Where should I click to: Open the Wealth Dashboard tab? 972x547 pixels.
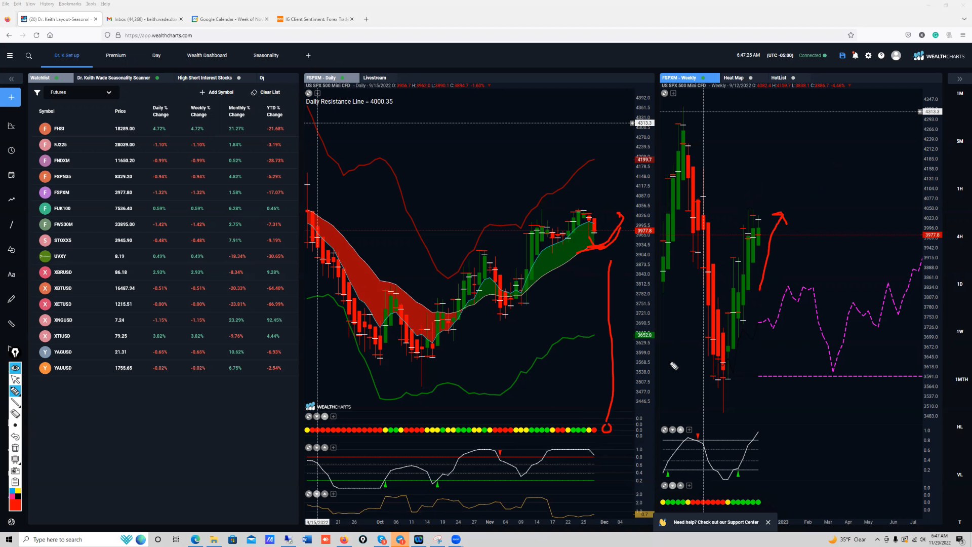[x=207, y=56]
